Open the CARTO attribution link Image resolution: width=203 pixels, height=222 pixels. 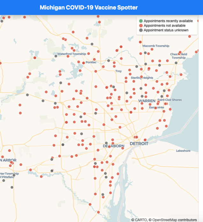pos(139,220)
